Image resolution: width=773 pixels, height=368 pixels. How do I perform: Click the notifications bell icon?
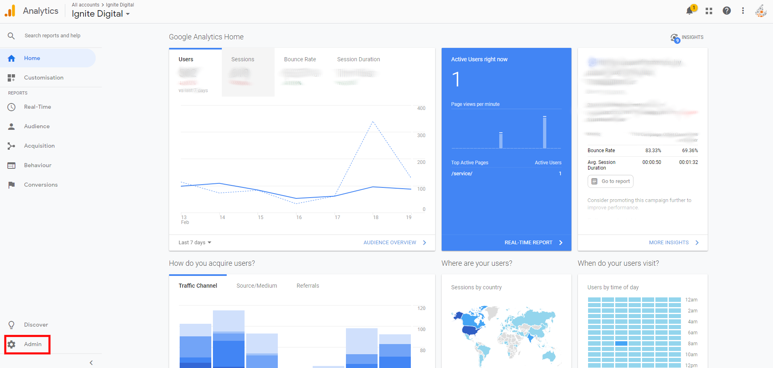click(x=689, y=11)
